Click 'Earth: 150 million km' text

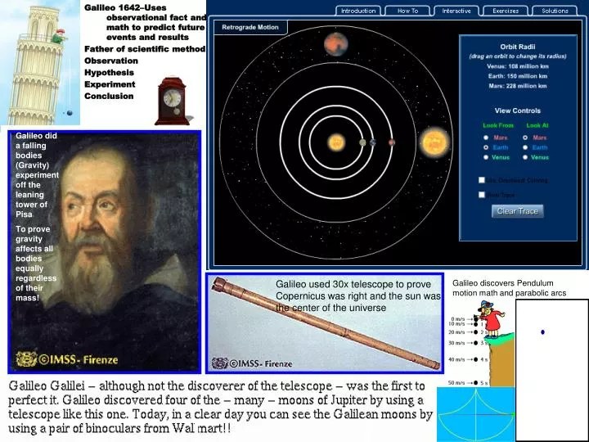[x=518, y=76]
